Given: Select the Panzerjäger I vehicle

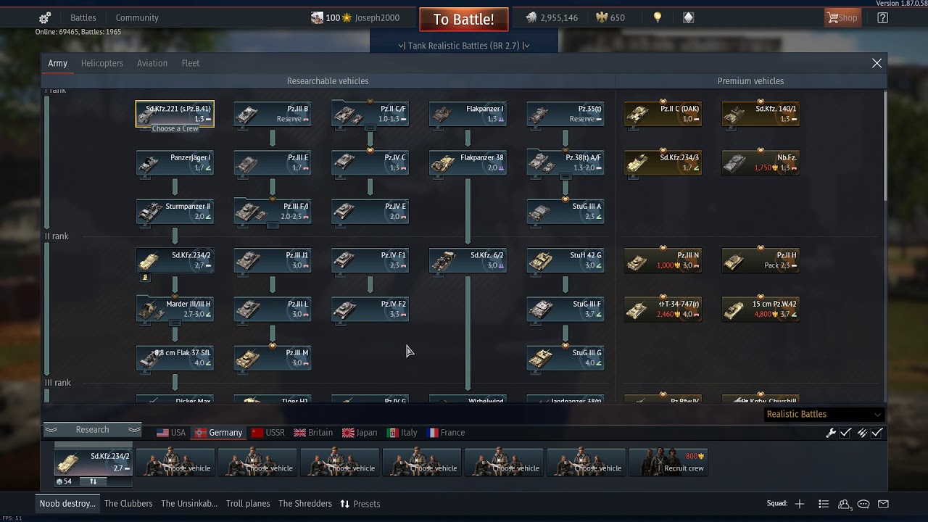Looking at the screenshot, I should (x=175, y=162).
